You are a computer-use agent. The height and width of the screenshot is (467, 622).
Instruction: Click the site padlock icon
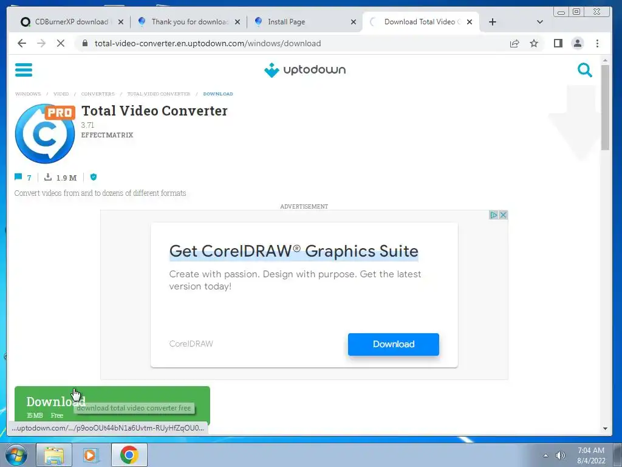pyautogui.click(x=84, y=43)
